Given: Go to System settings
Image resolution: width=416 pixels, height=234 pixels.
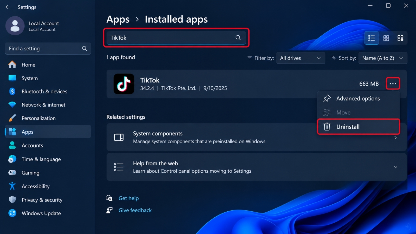Looking at the screenshot, I should click(48, 78).
